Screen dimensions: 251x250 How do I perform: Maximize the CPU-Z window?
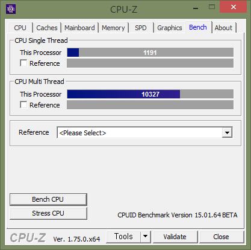tap(212, 7)
